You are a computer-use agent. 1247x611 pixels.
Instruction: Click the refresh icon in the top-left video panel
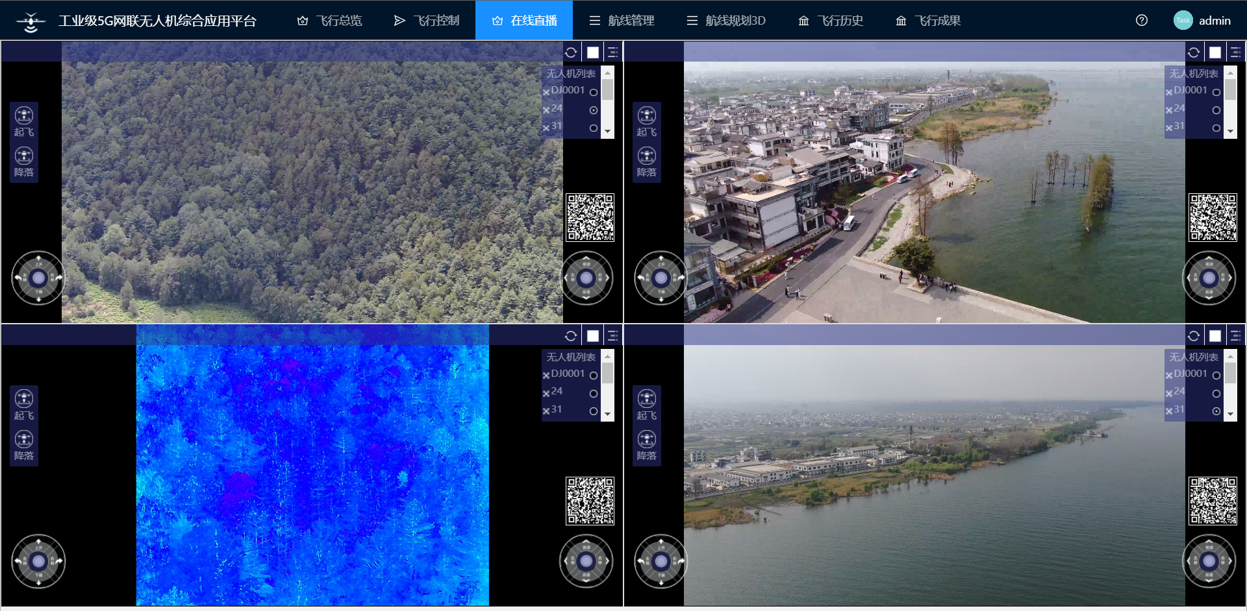(x=571, y=53)
